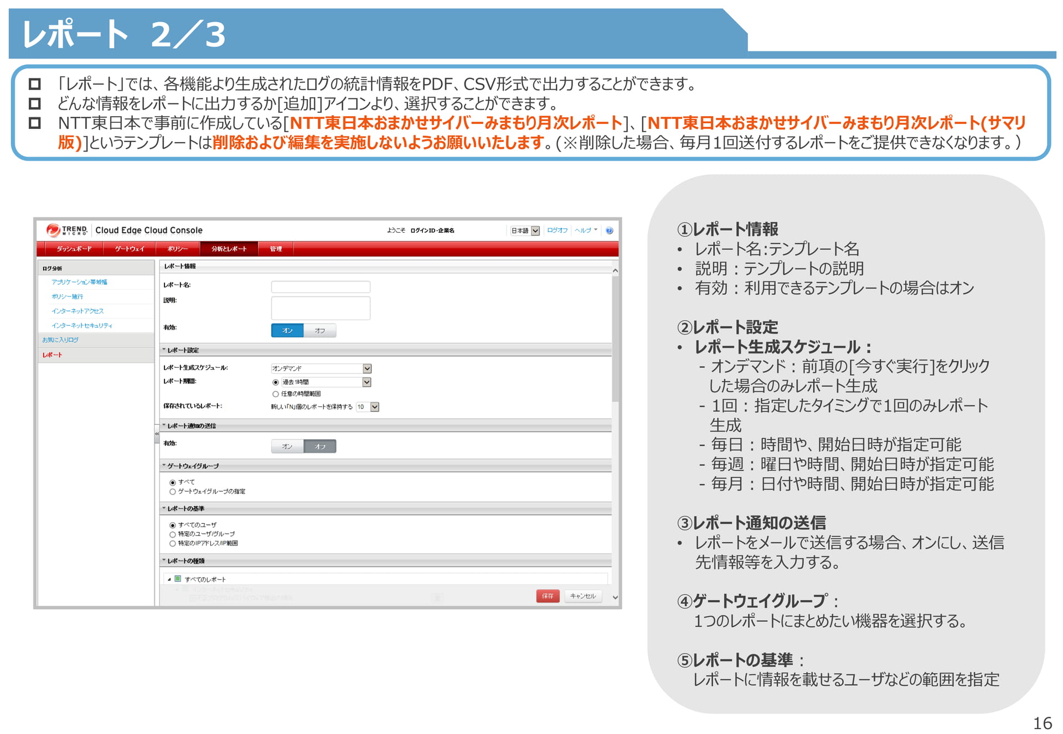Switch to the ゲートウェイ tab
Image resolution: width=1063 pixels, height=734 pixels.
pos(130,249)
